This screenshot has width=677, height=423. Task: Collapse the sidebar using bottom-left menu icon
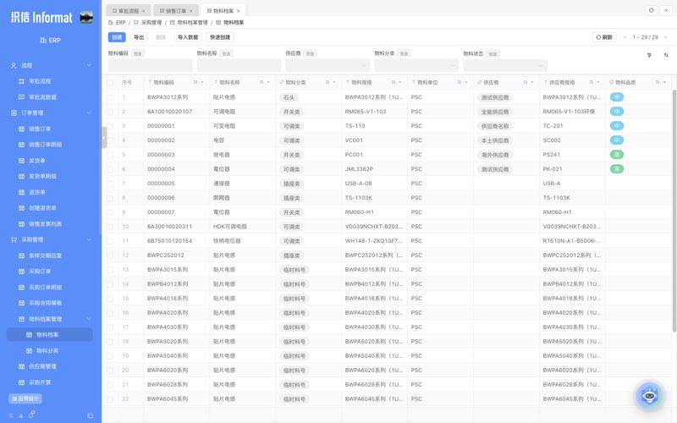[11, 415]
